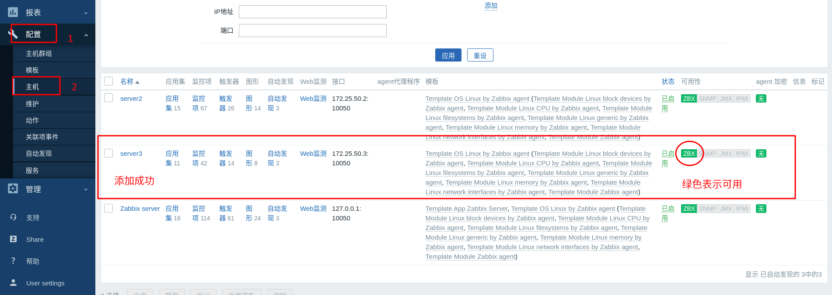The height and width of the screenshot is (295, 832).
Task: Click the 添加 link above the filter
Action: pyautogui.click(x=491, y=6)
